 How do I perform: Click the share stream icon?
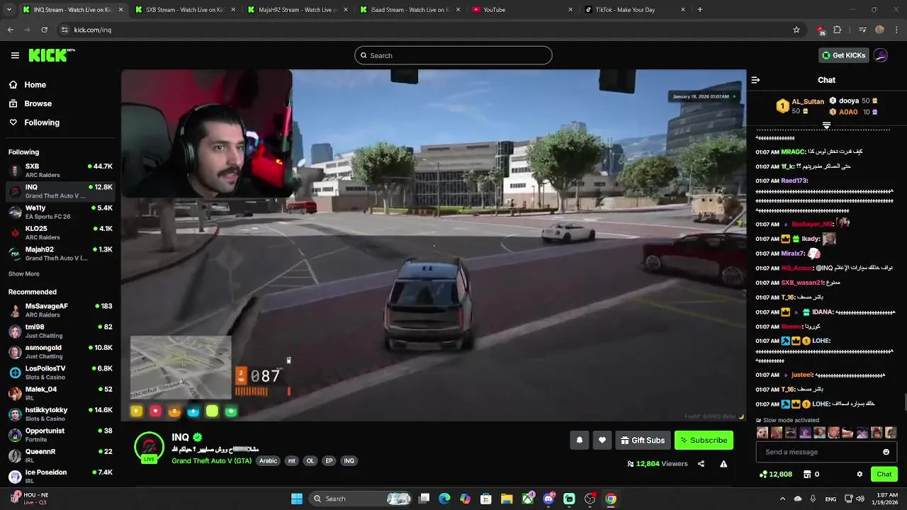click(701, 464)
